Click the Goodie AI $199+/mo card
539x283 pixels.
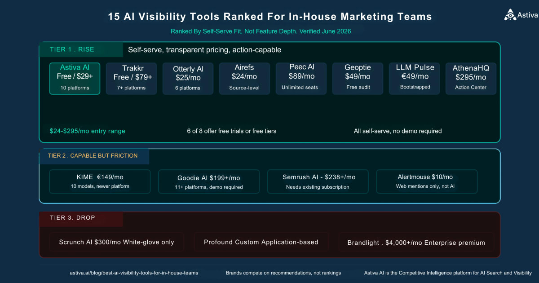tap(209, 181)
